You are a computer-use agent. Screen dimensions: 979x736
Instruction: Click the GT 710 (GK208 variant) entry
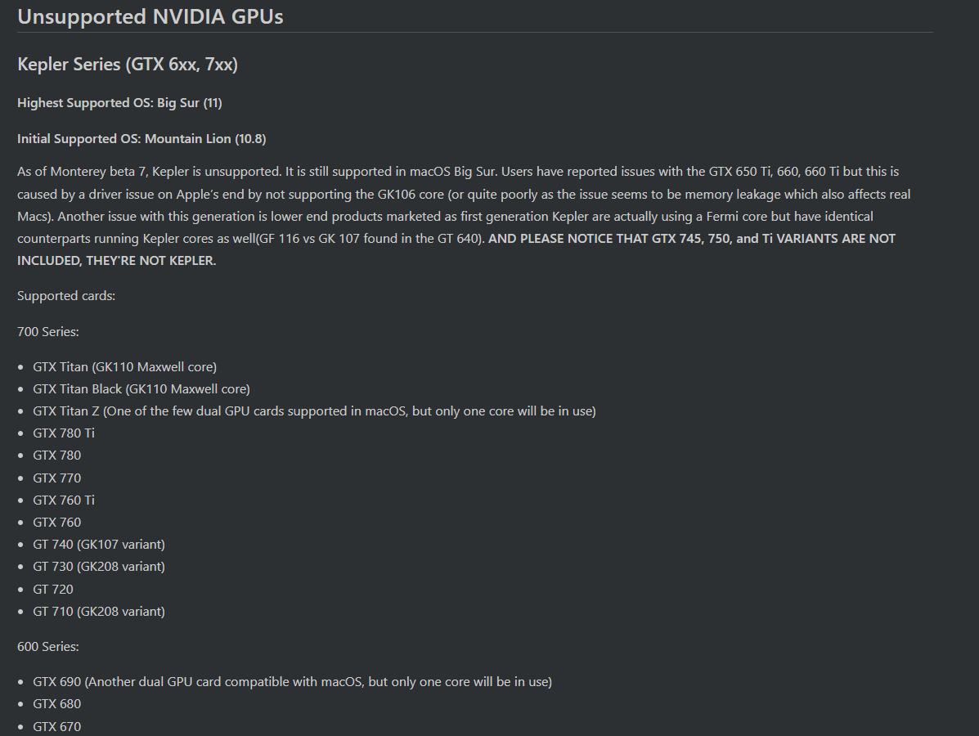(x=99, y=612)
